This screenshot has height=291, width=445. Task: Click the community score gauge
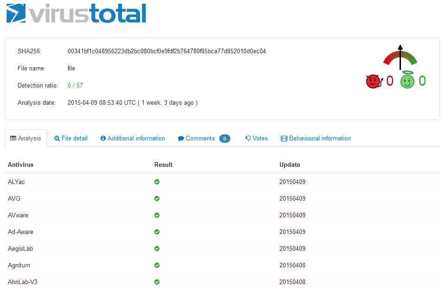[400, 57]
